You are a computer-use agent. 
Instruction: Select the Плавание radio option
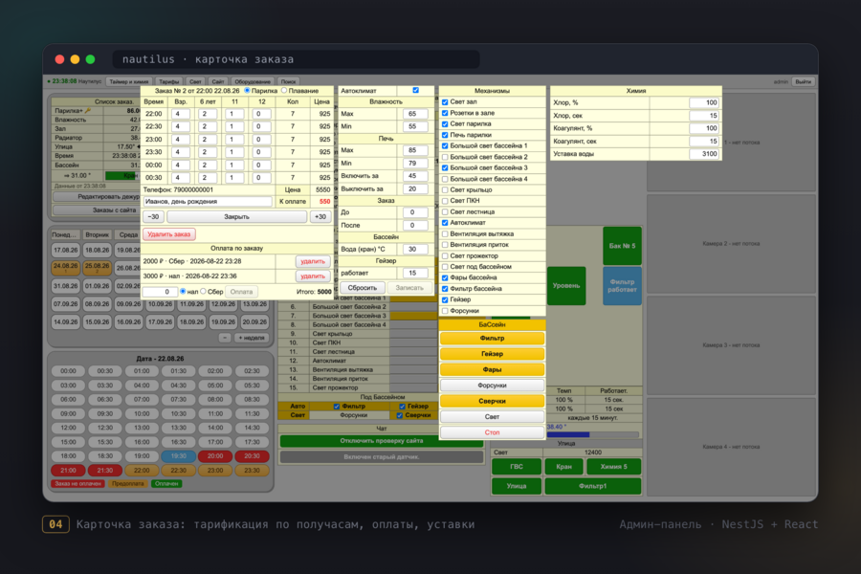point(284,91)
